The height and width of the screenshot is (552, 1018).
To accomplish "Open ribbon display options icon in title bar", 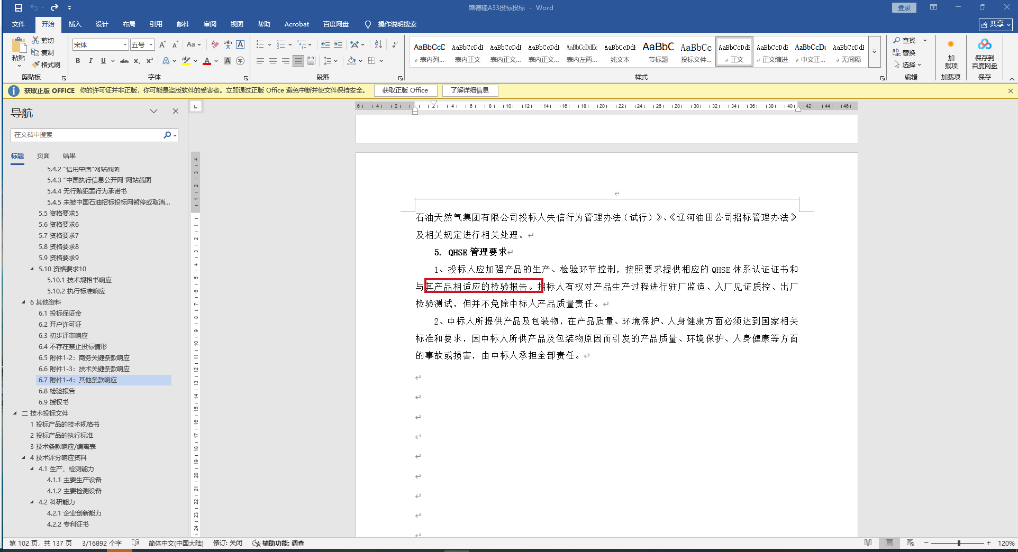I will [933, 7].
